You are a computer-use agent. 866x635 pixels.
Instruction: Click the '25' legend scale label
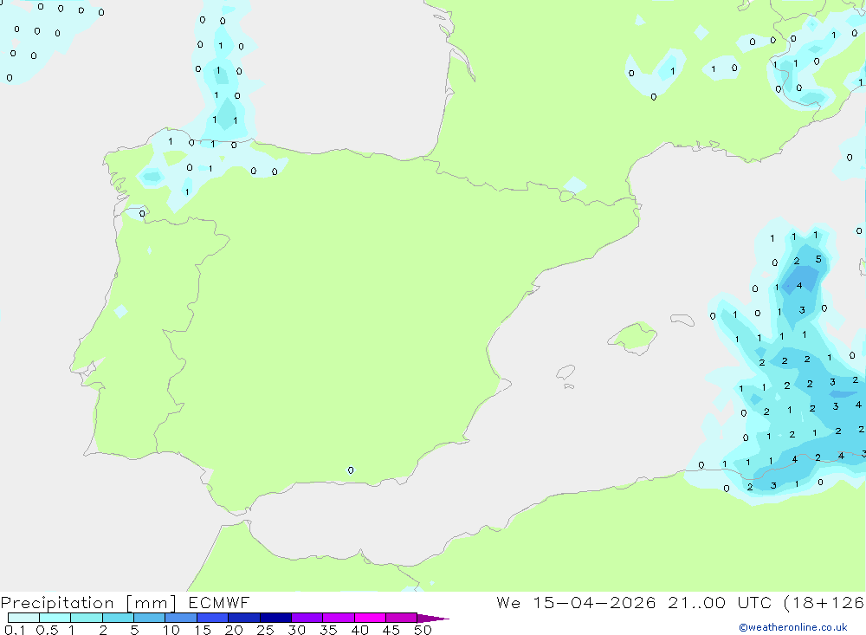[x=265, y=630]
